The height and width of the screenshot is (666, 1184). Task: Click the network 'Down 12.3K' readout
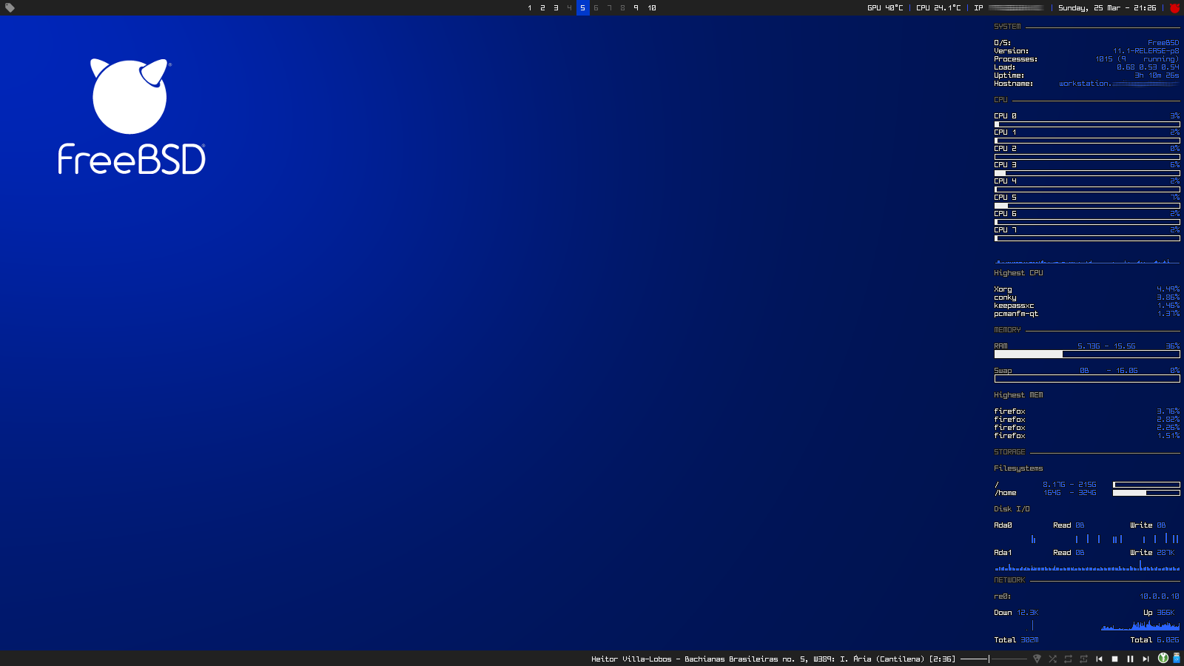click(x=1016, y=613)
